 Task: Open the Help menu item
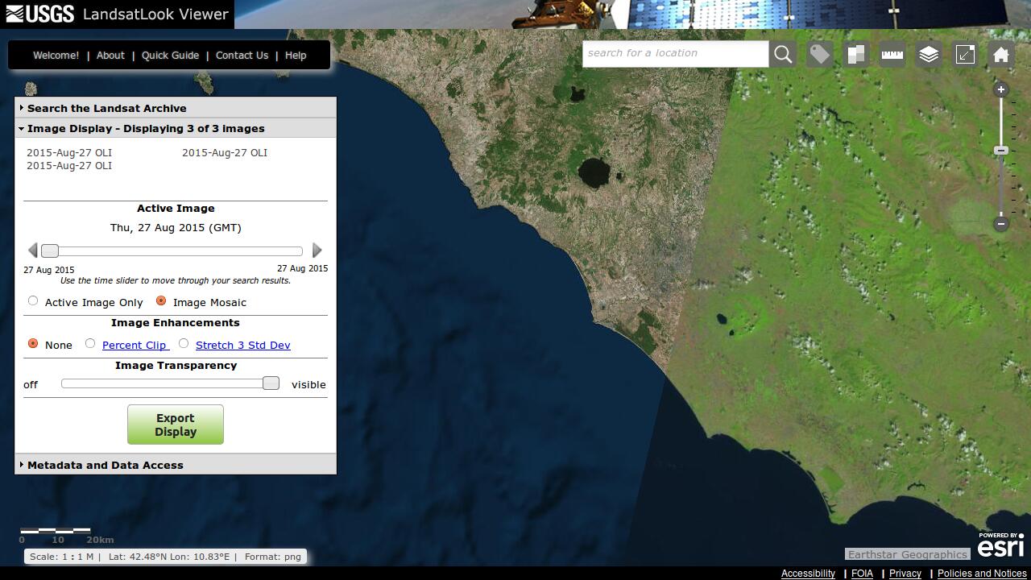click(x=296, y=56)
